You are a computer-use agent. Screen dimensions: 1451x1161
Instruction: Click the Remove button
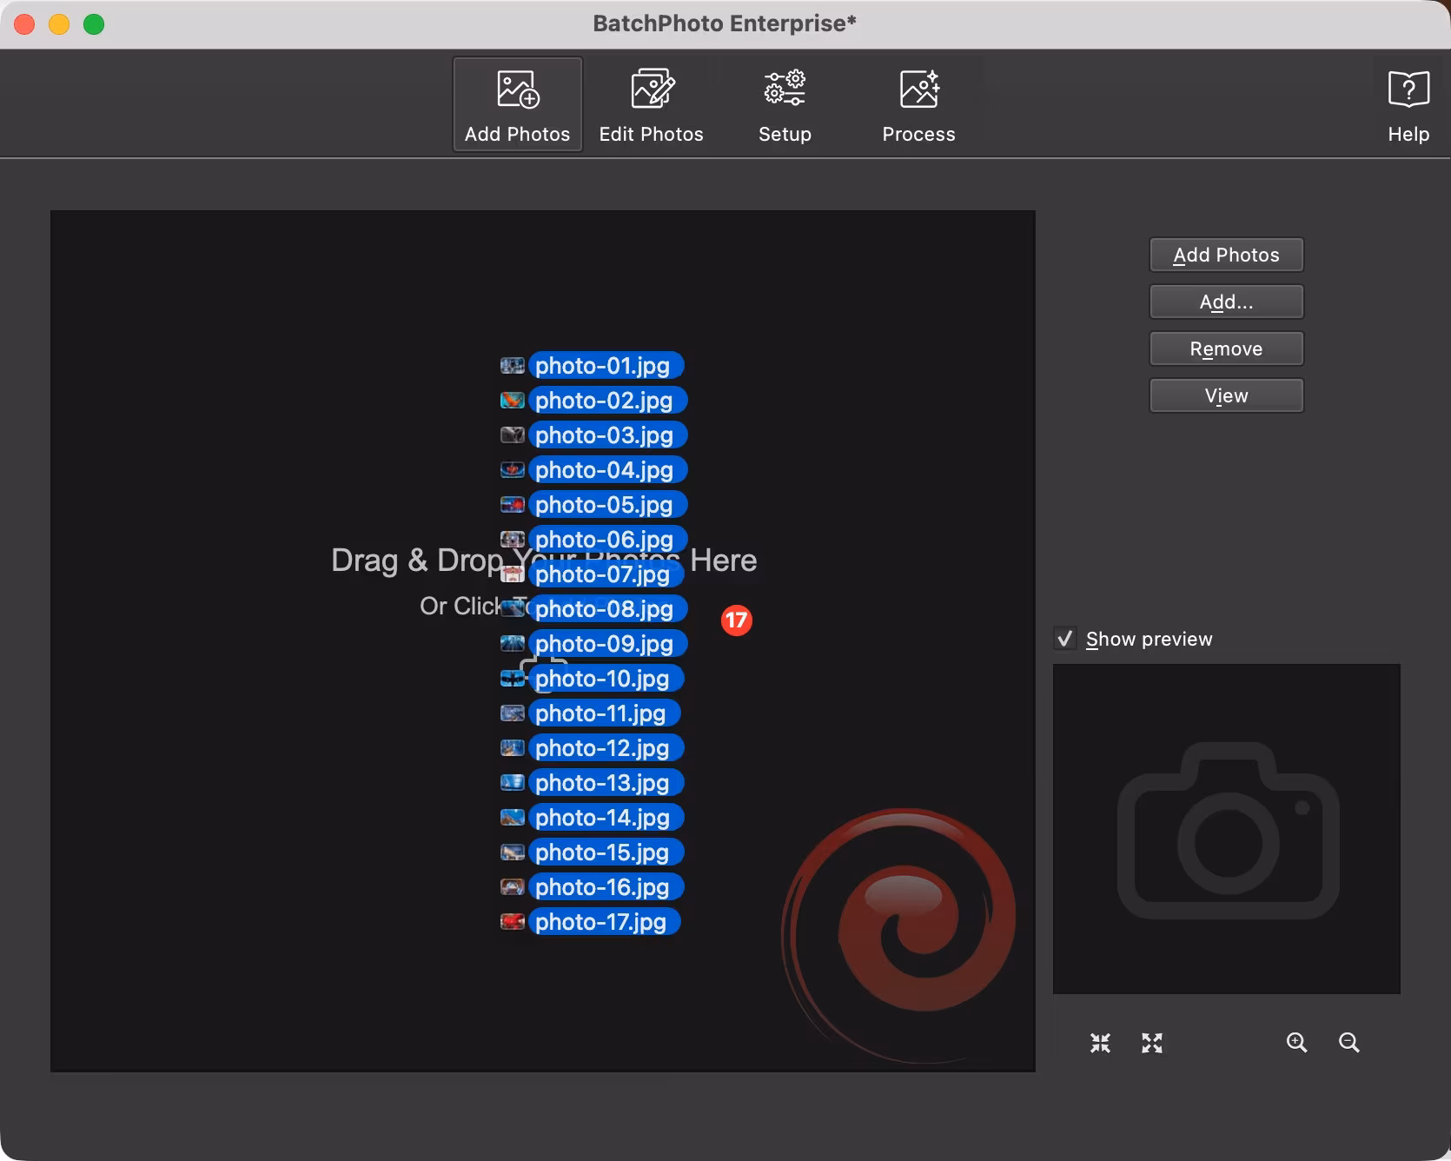pyautogui.click(x=1226, y=348)
